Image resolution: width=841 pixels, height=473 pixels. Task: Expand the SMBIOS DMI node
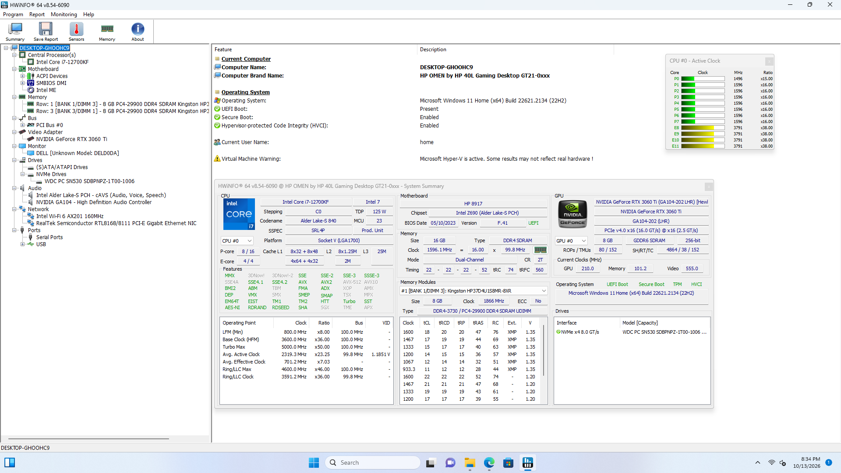(x=23, y=83)
